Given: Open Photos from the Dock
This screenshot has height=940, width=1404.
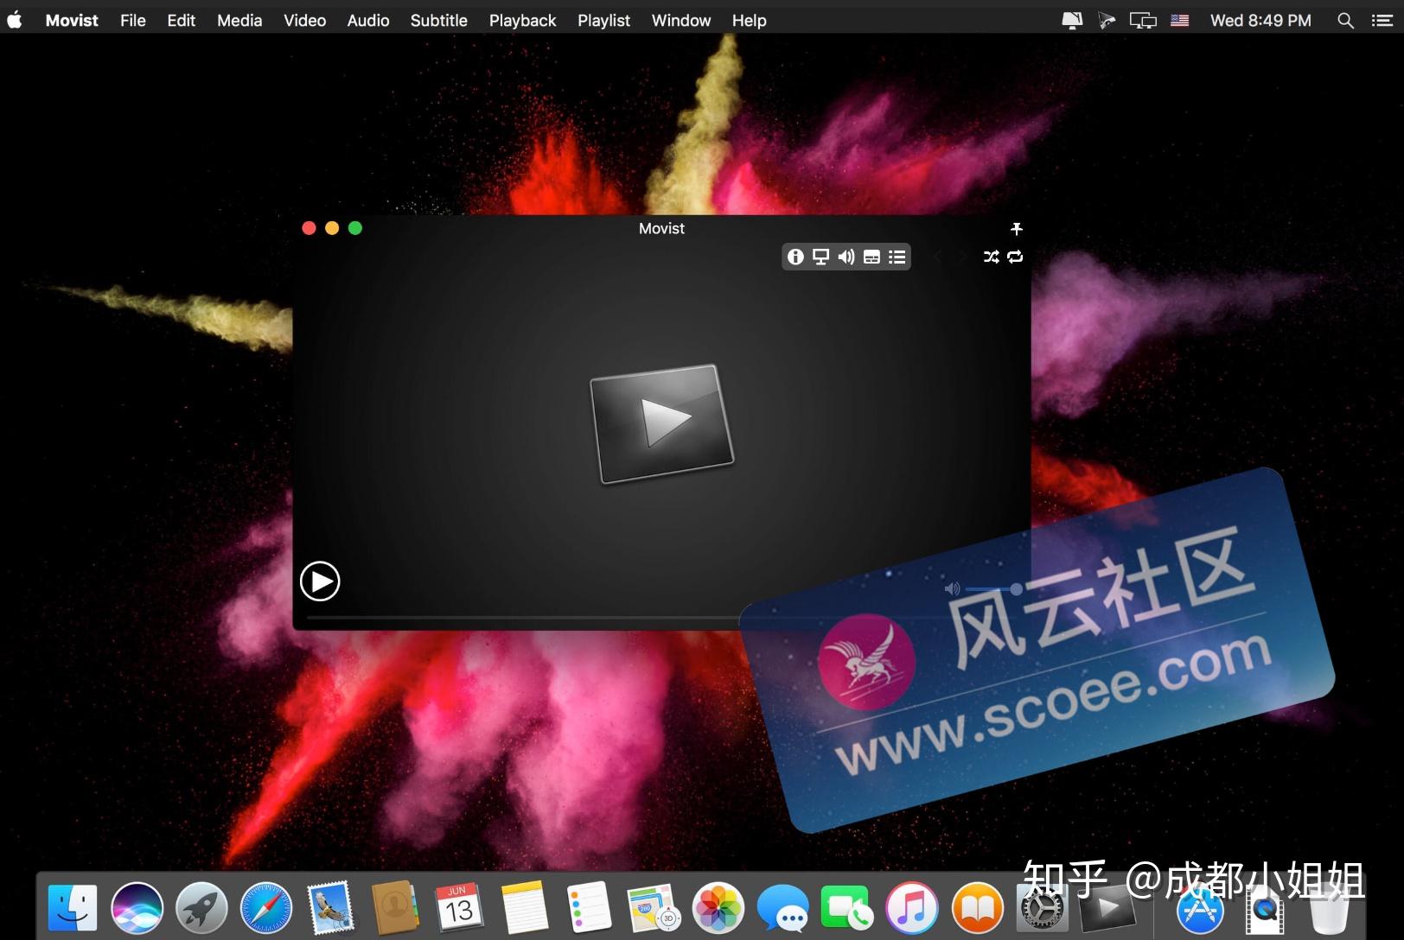Looking at the screenshot, I should (718, 907).
